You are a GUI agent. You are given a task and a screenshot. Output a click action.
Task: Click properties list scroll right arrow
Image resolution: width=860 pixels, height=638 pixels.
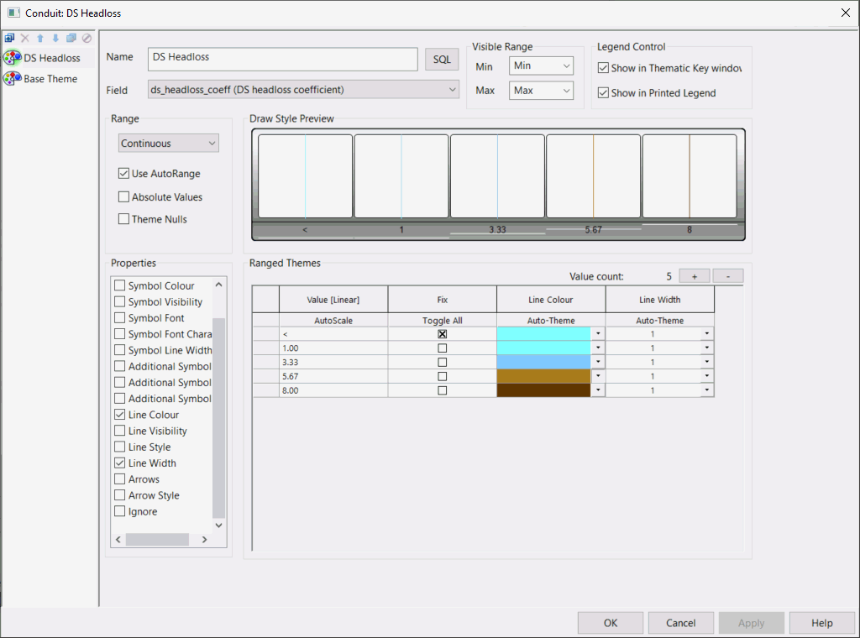[205, 539]
